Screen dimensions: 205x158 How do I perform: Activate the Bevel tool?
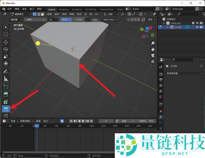(x=6, y=109)
